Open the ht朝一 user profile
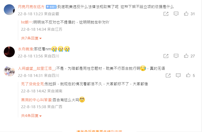The height and width of the screenshot is (132, 202). pos(27,22)
